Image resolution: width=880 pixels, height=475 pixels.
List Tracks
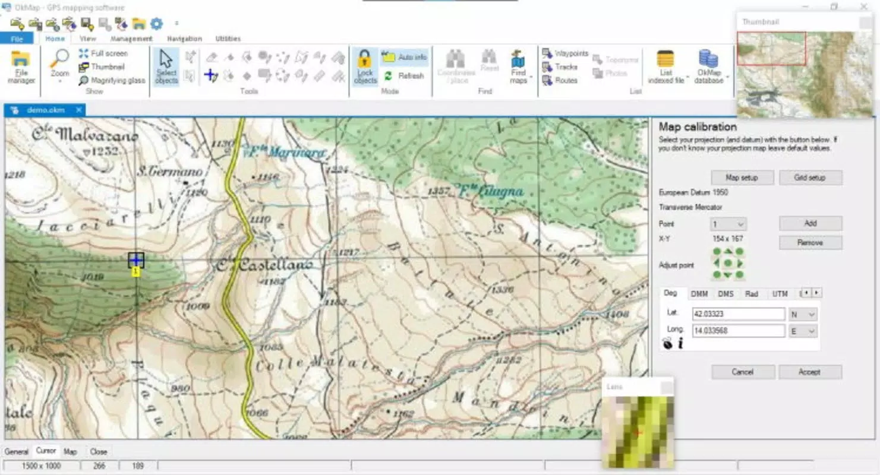560,66
